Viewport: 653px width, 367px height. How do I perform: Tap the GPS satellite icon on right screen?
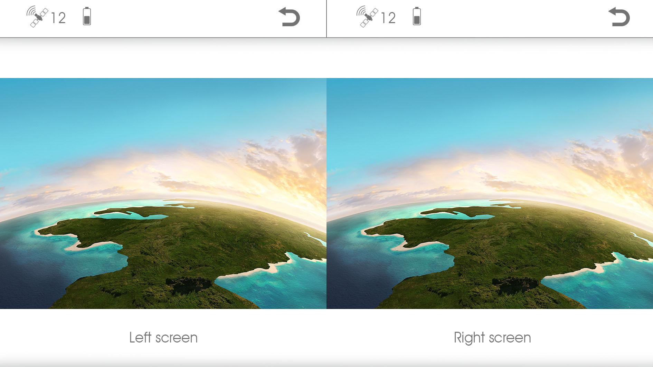pos(367,17)
